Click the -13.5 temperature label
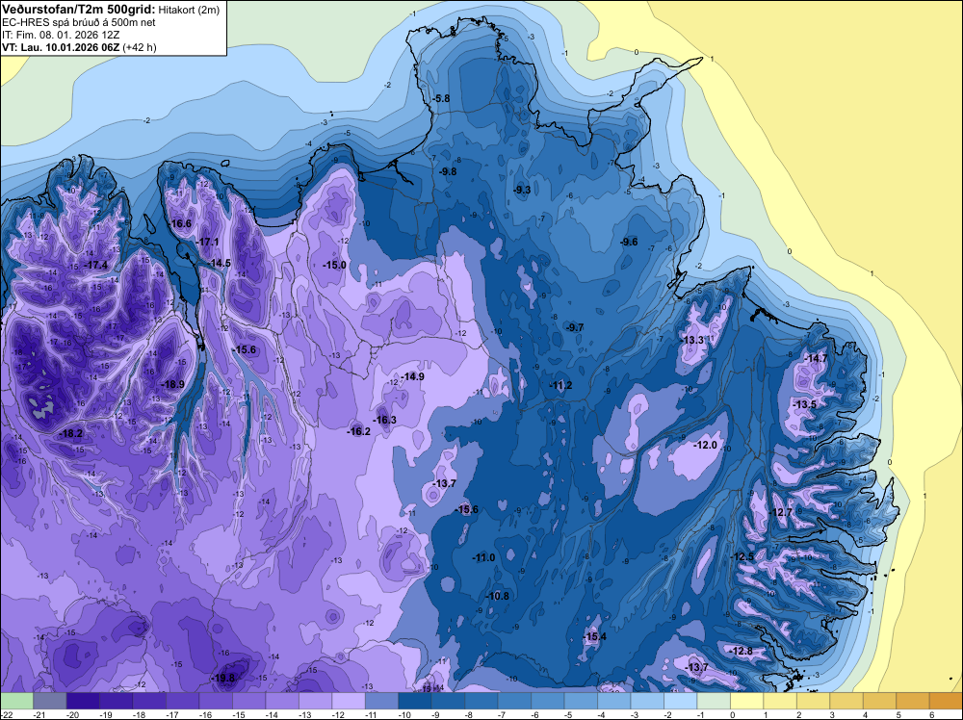This screenshot has height=720, width=963. [x=805, y=404]
